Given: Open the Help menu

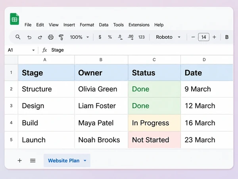Looking at the screenshot, I should tap(159, 25).
